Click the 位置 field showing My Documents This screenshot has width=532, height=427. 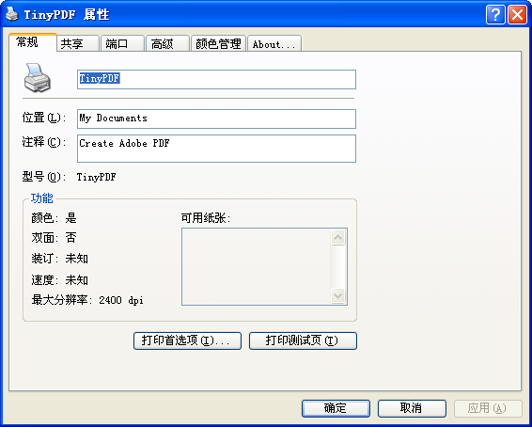(216, 119)
